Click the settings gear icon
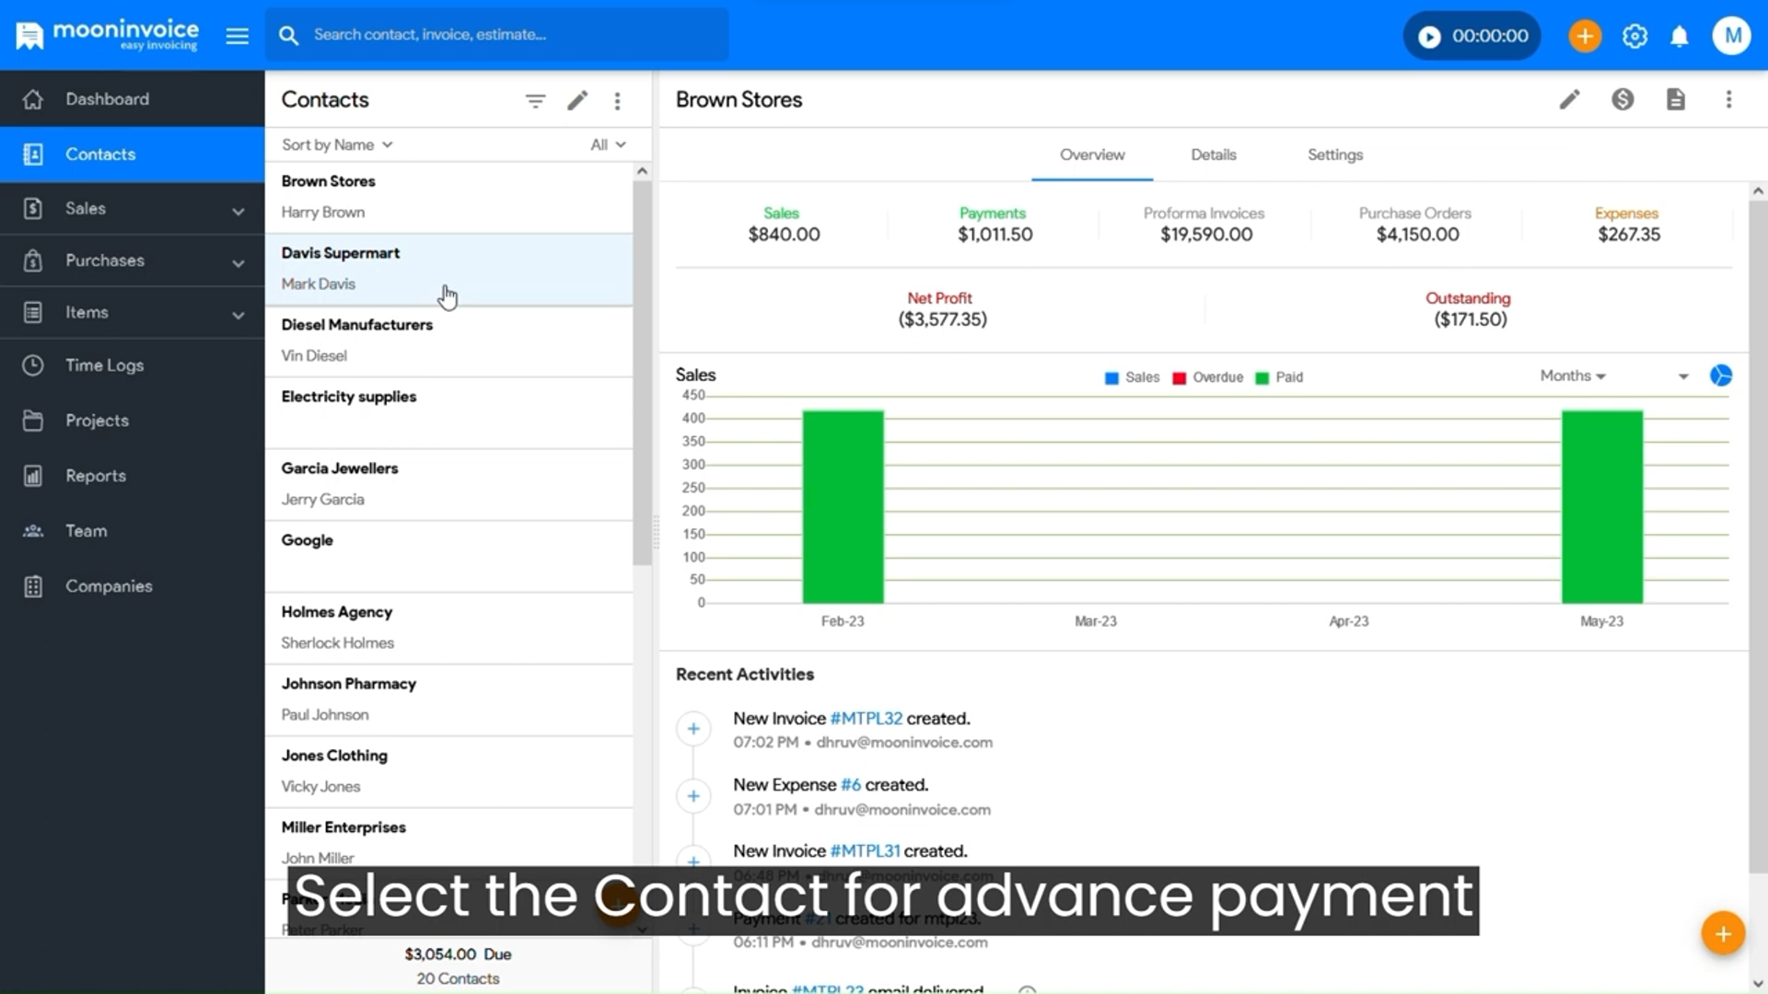The height and width of the screenshot is (994, 1768). coord(1634,36)
